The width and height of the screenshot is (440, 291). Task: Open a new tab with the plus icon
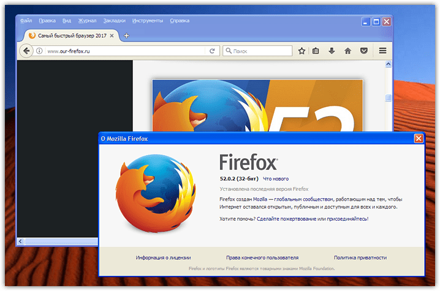pyautogui.click(x=127, y=35)
